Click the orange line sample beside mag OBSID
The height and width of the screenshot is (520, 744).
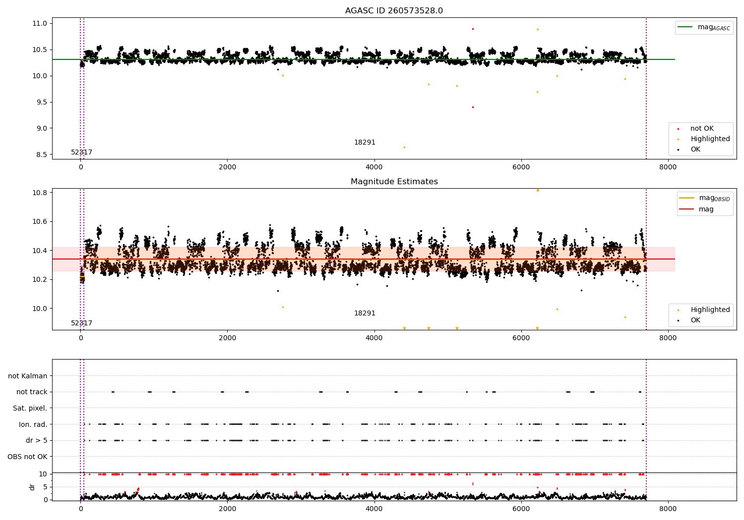click(686, 198)
